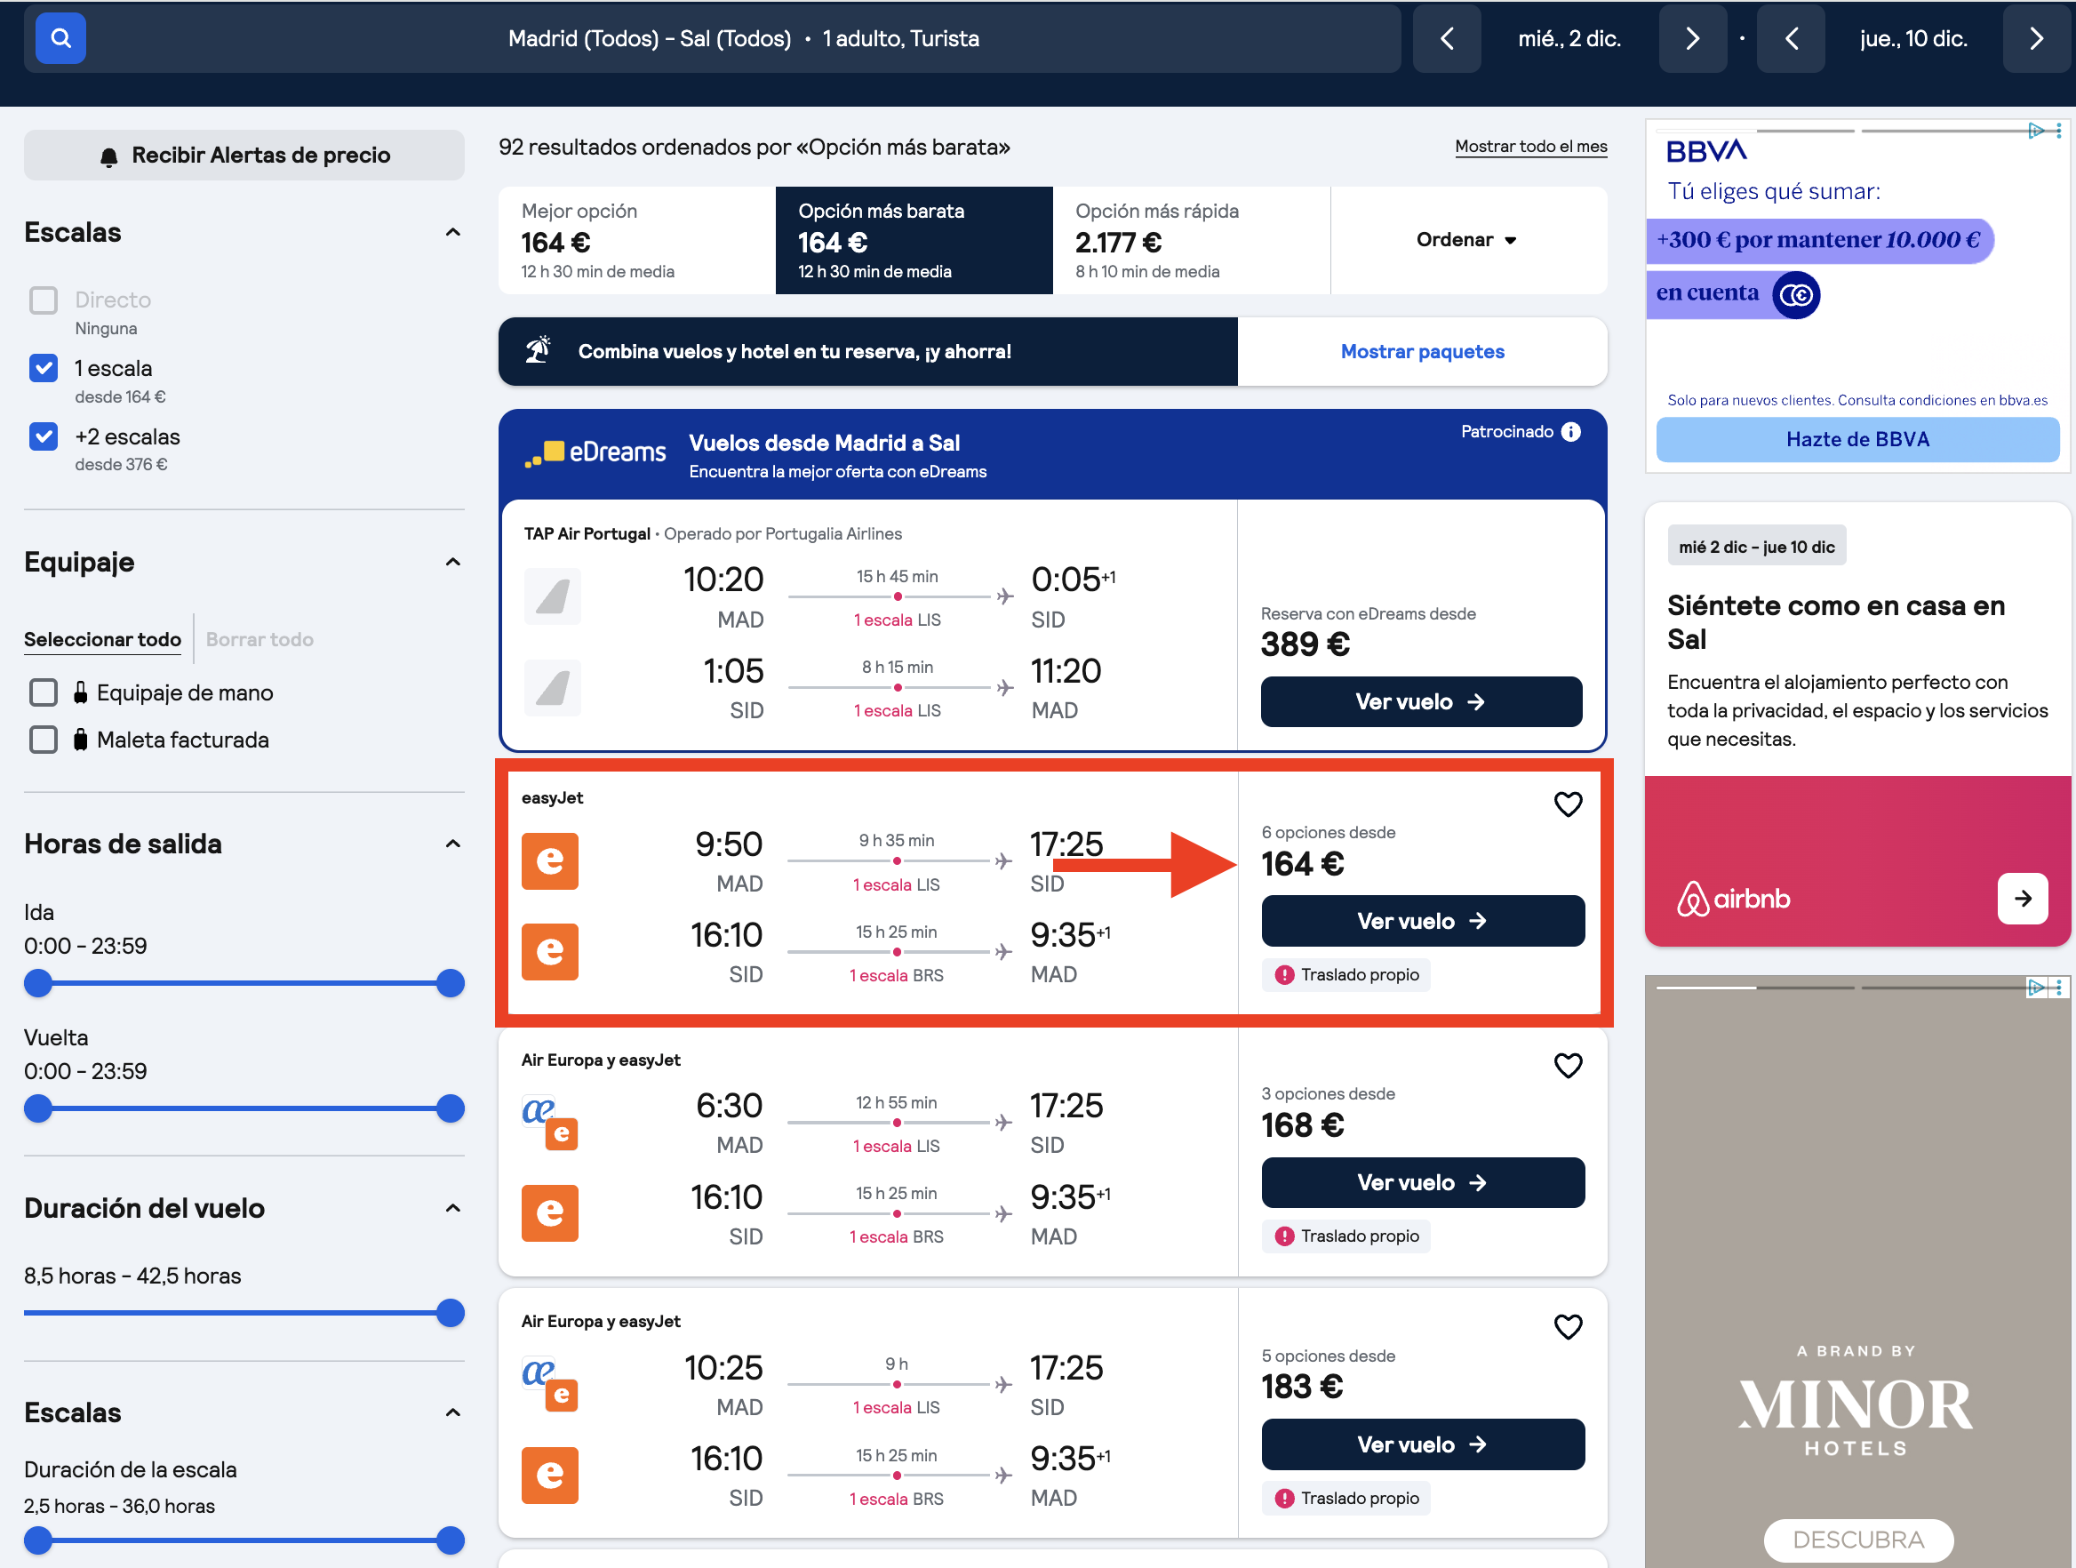The height and width of the screenshot is (1568, 2076).
Task: Click the eDreams logo
Action: point(595,452)
